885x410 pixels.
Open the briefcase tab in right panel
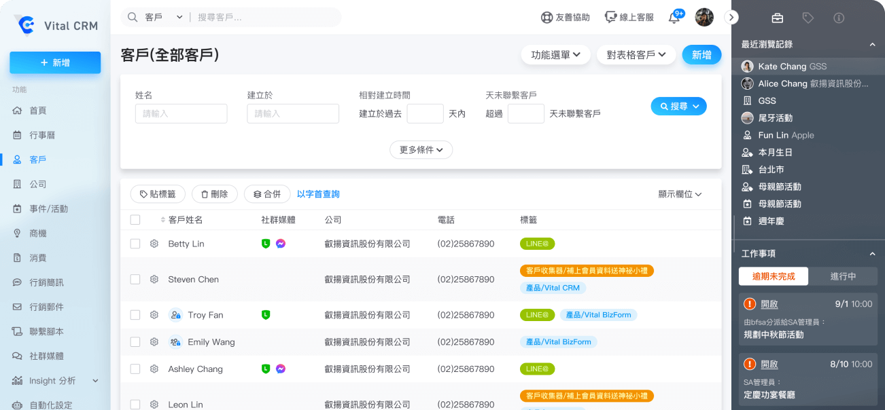pyautogui.click(x=777, y=18)
